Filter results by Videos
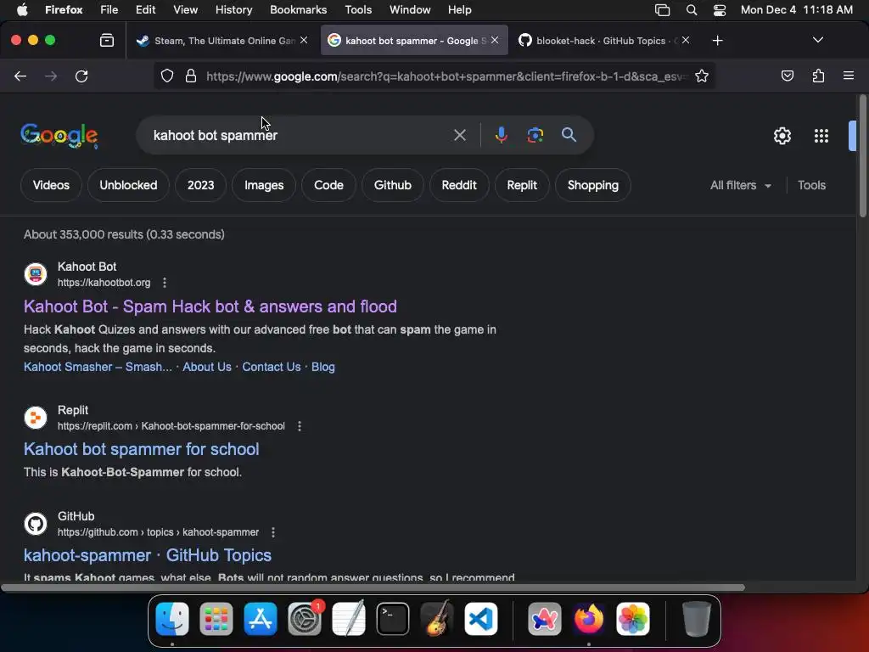 point(51,185)
